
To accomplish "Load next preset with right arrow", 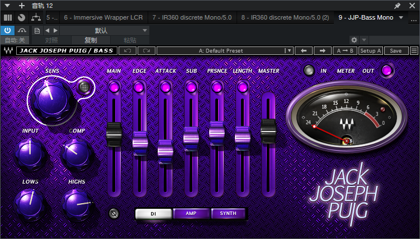I will pos(323,50).
